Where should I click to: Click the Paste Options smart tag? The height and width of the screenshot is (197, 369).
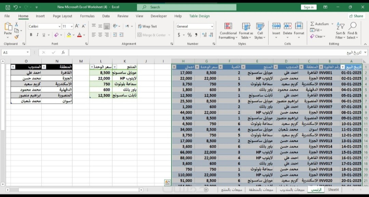[167, 183]
